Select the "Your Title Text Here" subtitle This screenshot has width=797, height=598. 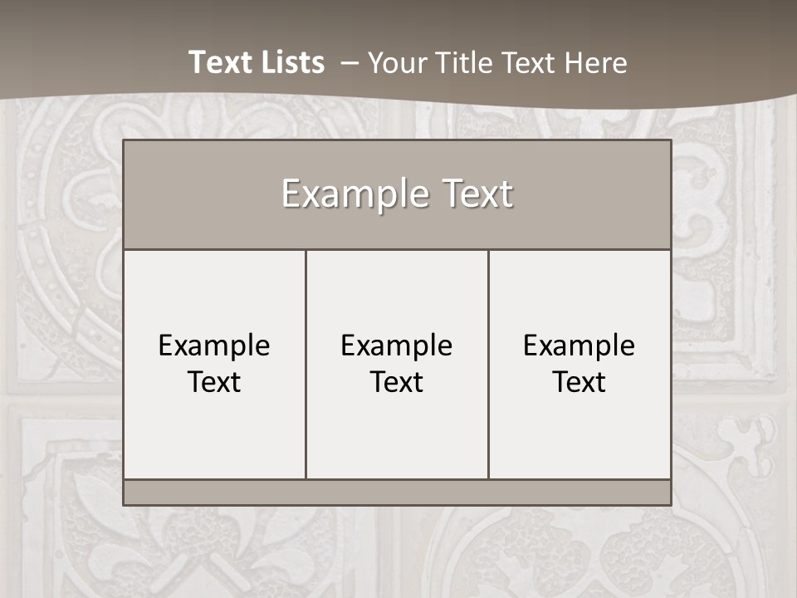pos(496,63)
